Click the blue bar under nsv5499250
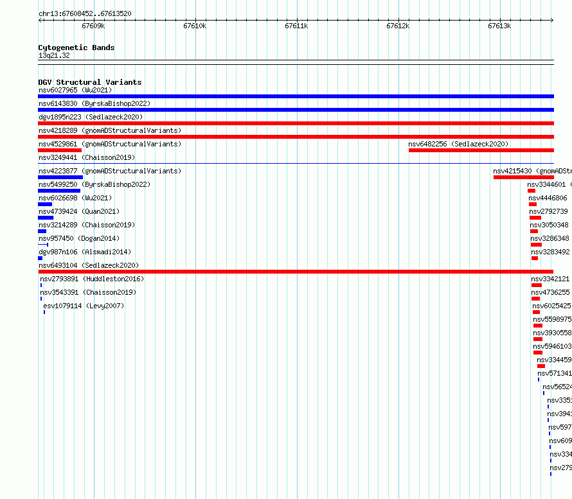This screenshot has width=572, height=499. click(59, 191)
